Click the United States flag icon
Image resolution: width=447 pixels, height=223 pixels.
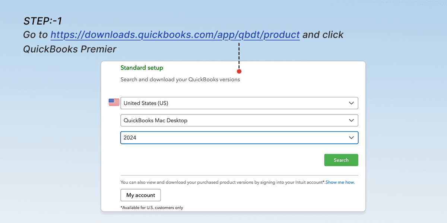click(114, 103)
